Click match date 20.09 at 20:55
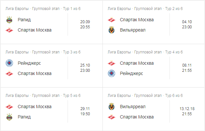The width and height of the screenshot is (205, 131). coord(85,24)
